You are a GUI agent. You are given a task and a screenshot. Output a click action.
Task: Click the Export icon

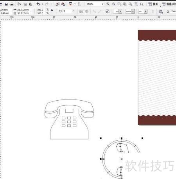pyautogui.click(x=63, y=4)
